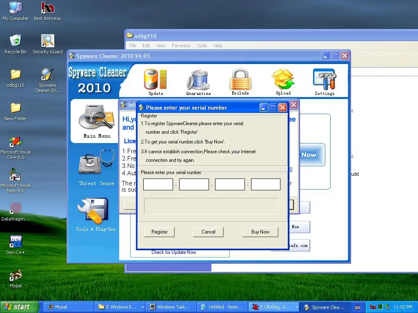This screenshot has height=313, width=418.
Task: Select the DataWagon desktop shortcut
Action: 16,212
